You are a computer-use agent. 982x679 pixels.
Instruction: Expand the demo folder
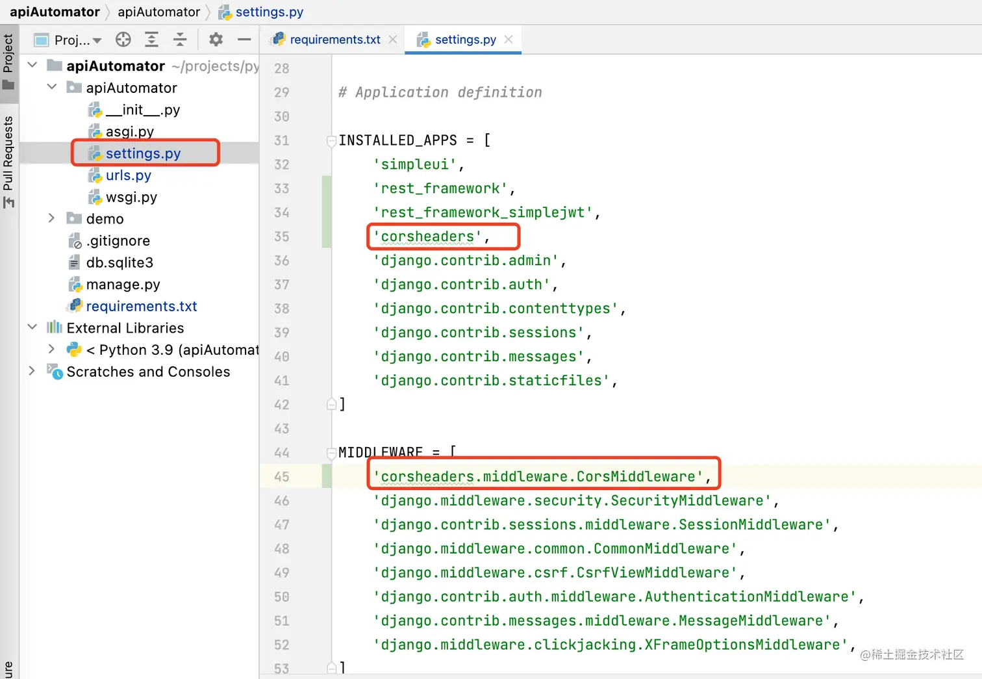(52, 218)
